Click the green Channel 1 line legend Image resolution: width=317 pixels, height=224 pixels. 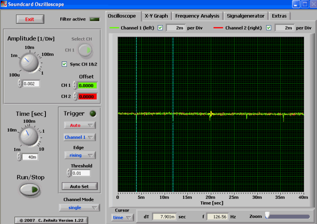coord(114,28)
